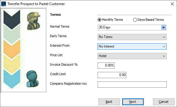Screen dimensions: 177x107
Task: Click the Pastel application icon in title bar
Action: (3, 4)
